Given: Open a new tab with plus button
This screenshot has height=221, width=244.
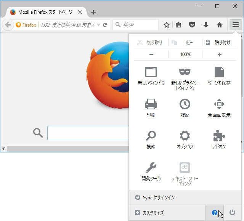Looking at the screenshot, I should [x=93, y=12].
